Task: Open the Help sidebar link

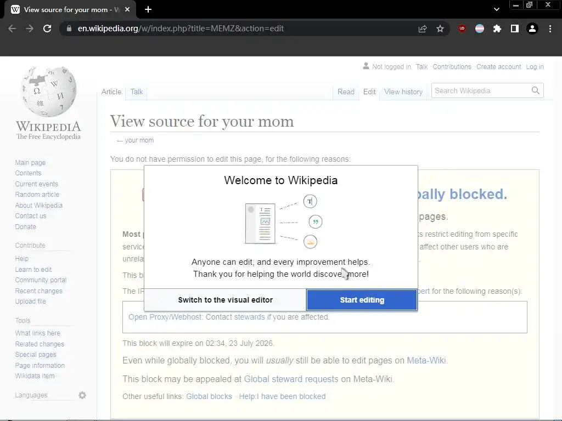Action: tap(21, 259)
